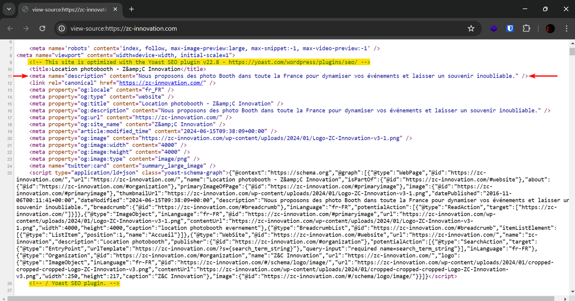Go back to previous page
This screenshot has width=575, height=301.
point(10,28)
